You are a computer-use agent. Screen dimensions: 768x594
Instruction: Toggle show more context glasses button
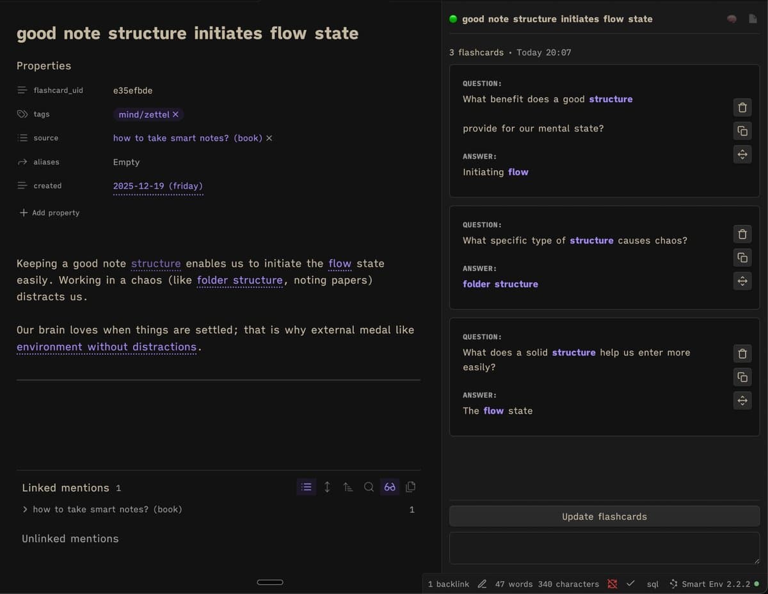(390, 487)
